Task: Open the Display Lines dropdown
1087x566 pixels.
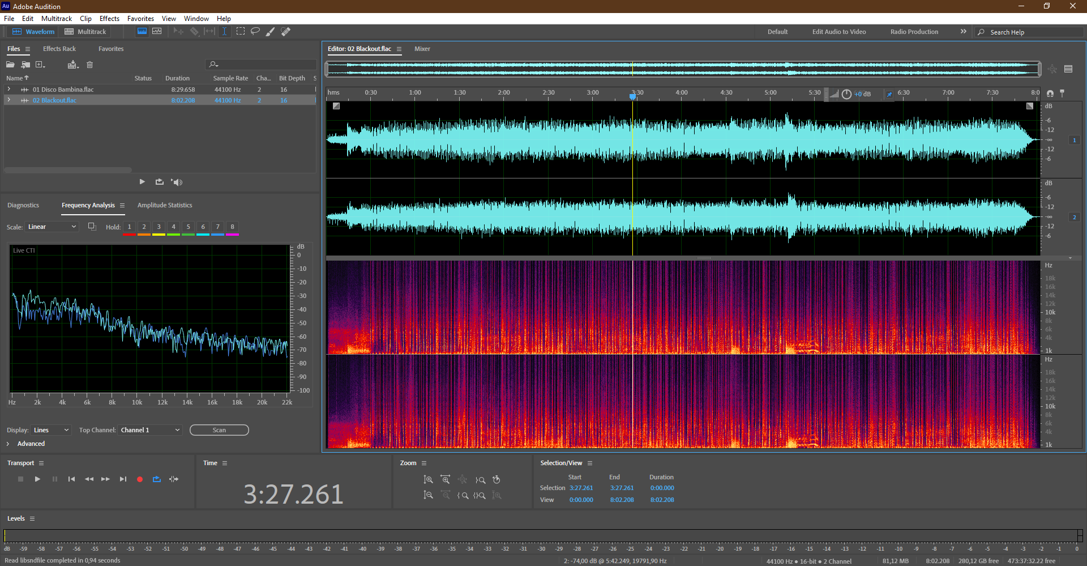Action: 51,430
